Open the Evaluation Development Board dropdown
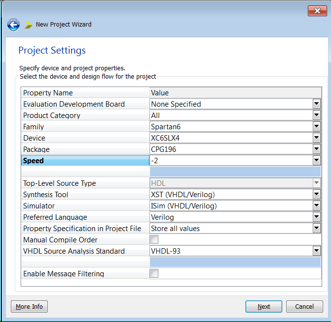 pyautogui.click(x=316, y=104)
